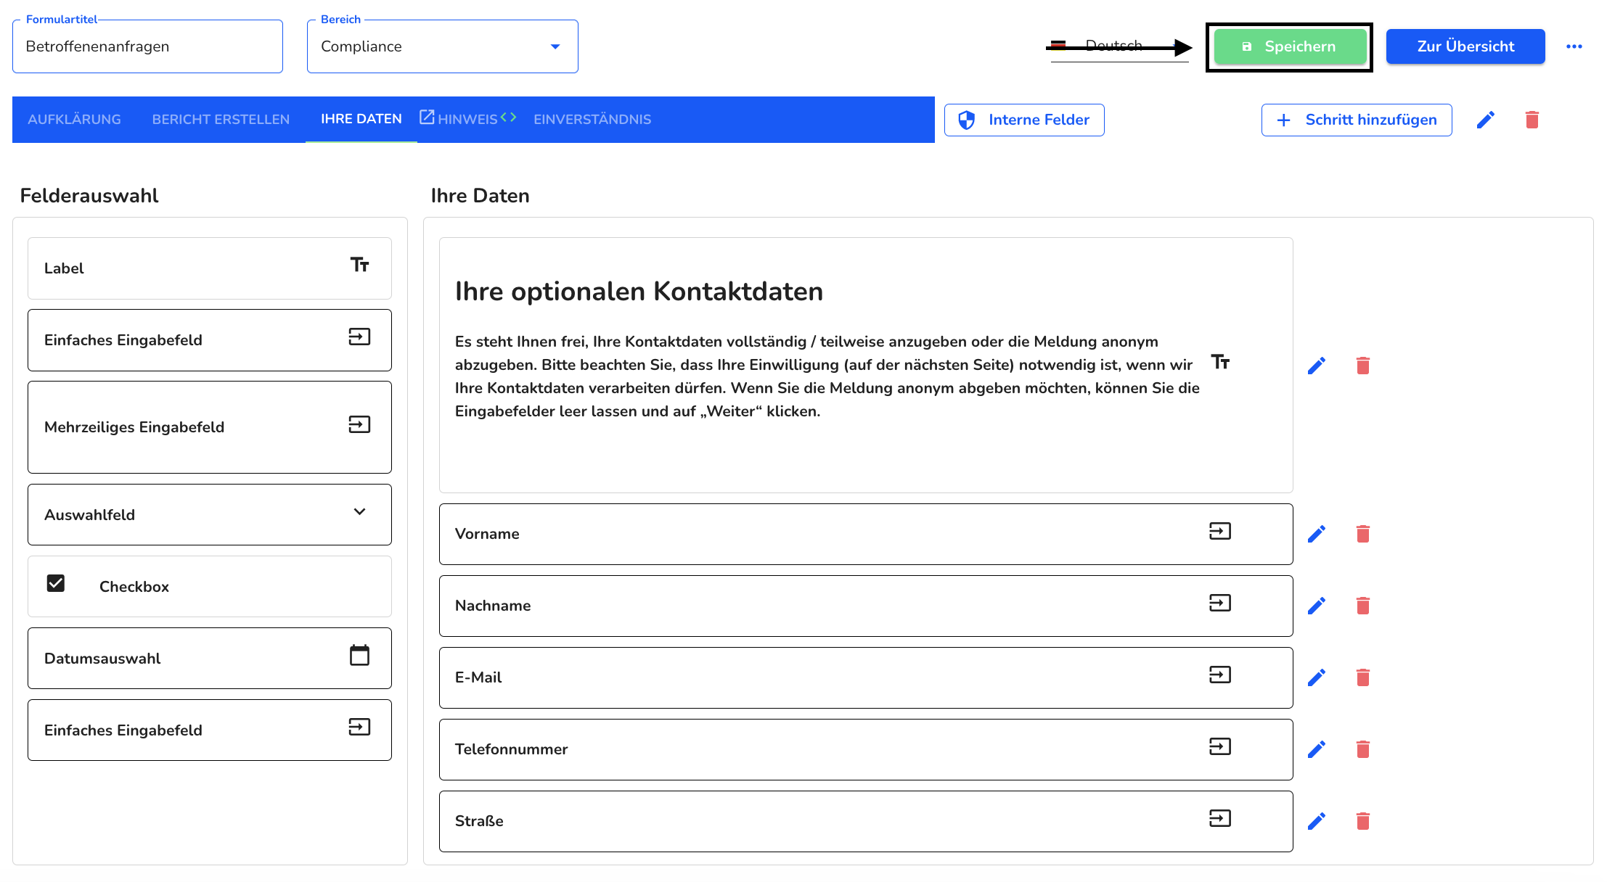This screenshot has height=882, width=1607.
Task: Delete the E-Mail field trash icon
Action: [1363, 677]
